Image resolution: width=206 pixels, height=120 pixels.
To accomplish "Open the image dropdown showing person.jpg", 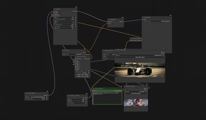I will (x=136, y=92).
